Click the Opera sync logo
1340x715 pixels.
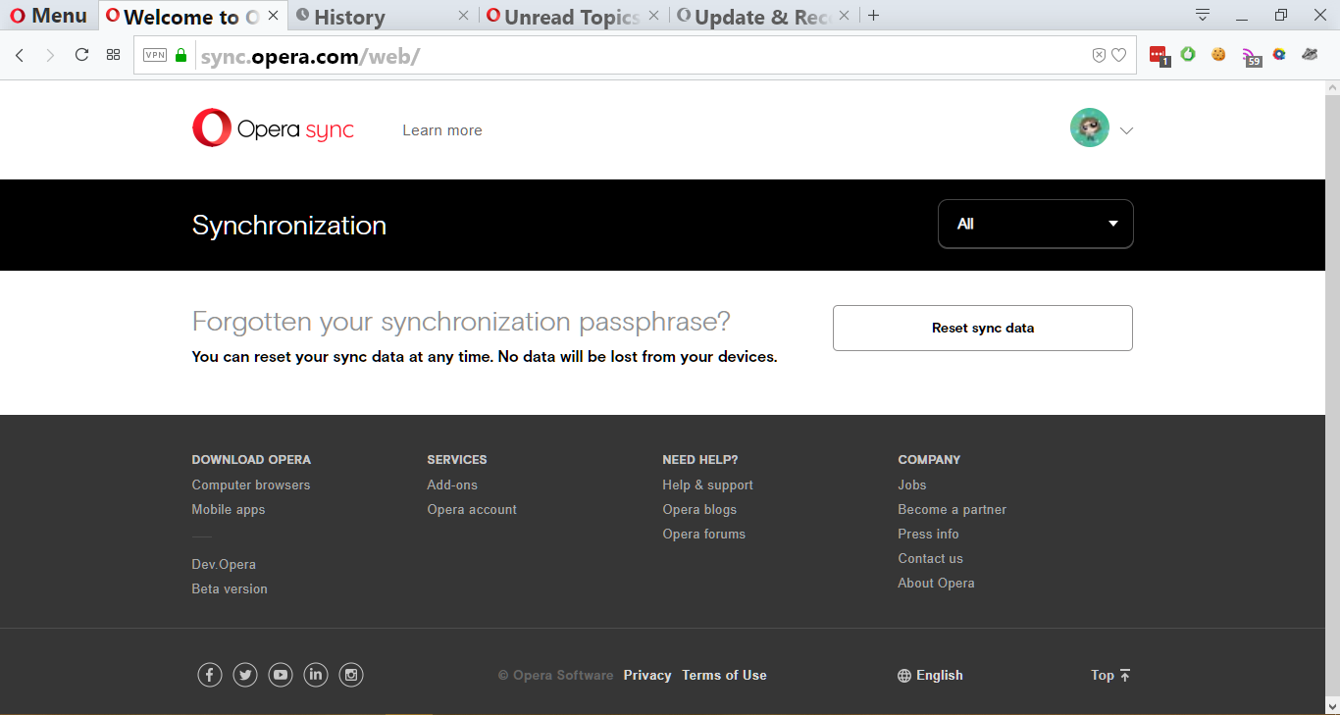coord(273,128)
